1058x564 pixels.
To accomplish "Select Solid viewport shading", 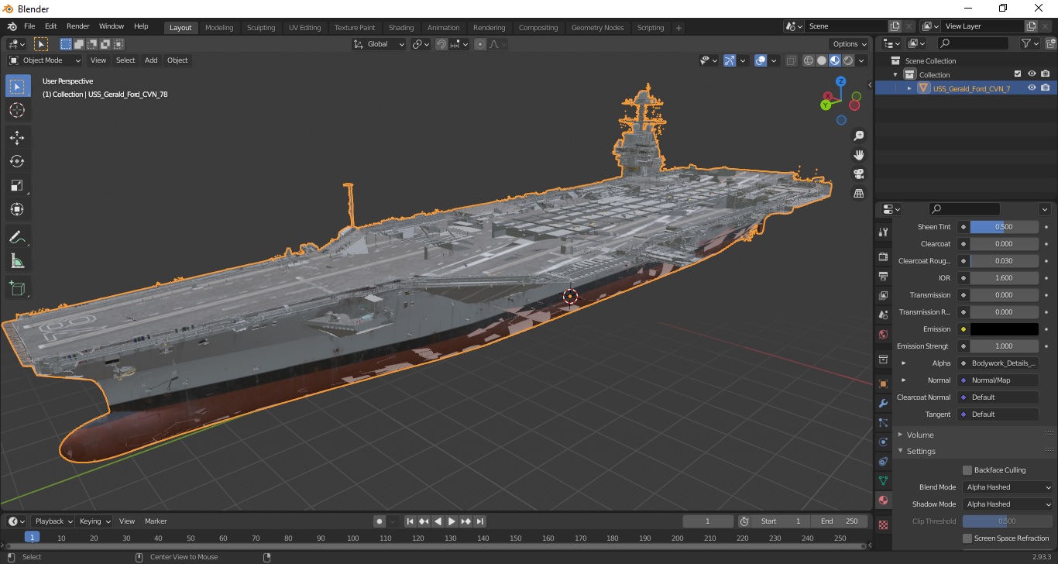I will 822,60.
